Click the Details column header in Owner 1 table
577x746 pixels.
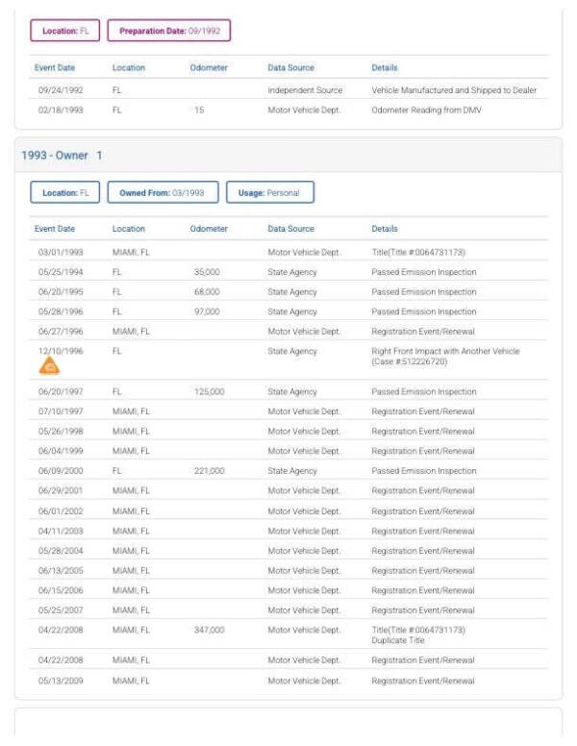(385, 229)
